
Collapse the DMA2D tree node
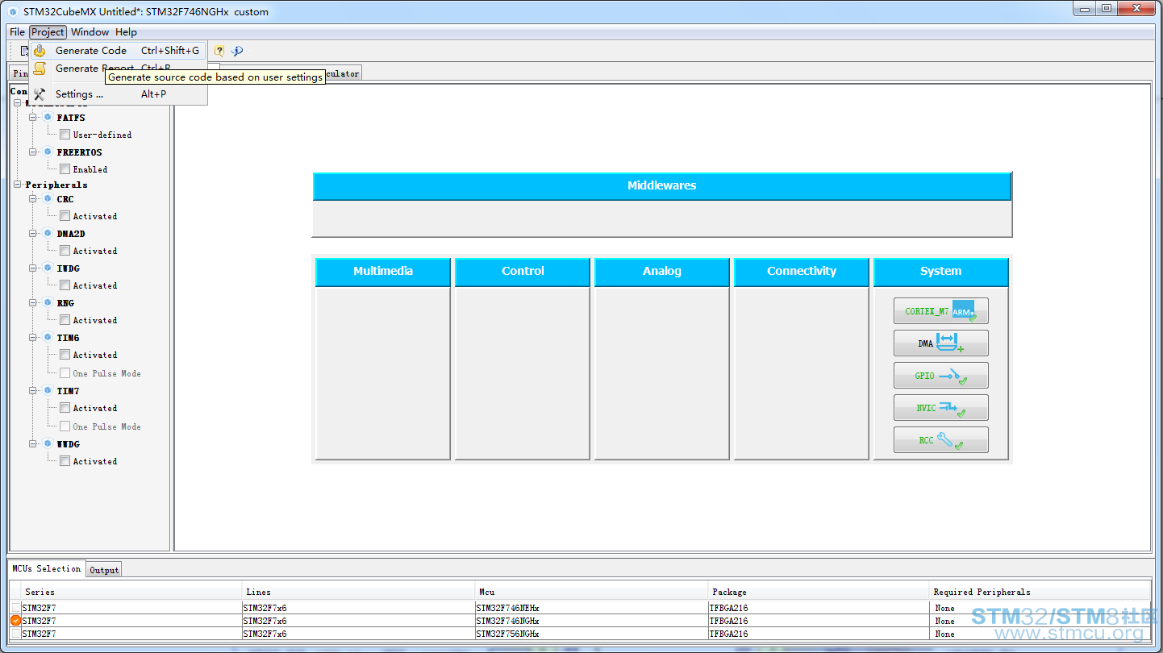[34, 234]
